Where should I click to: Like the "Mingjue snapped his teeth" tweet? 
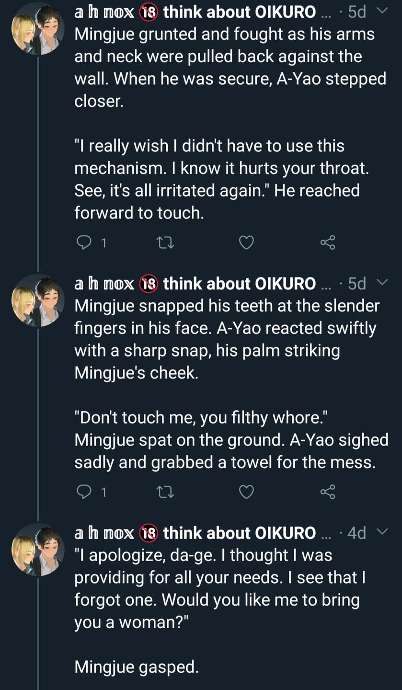click(246, 492)
